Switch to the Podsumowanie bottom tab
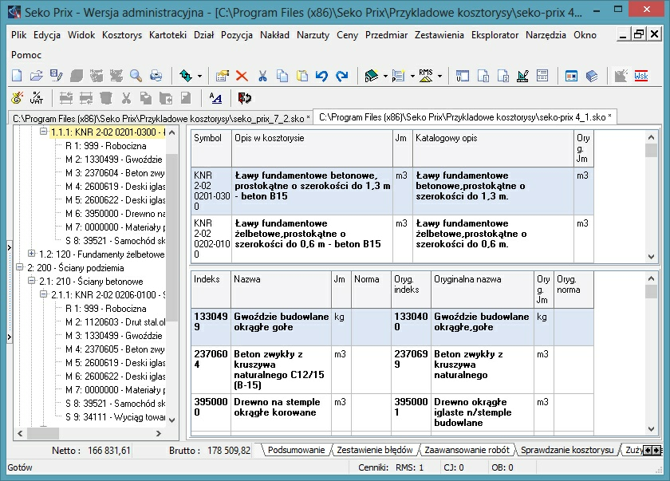 [297, 450]
